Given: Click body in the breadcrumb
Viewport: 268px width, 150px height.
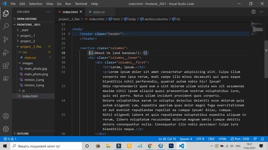Looking at the screenshot, I should point(132,19).
